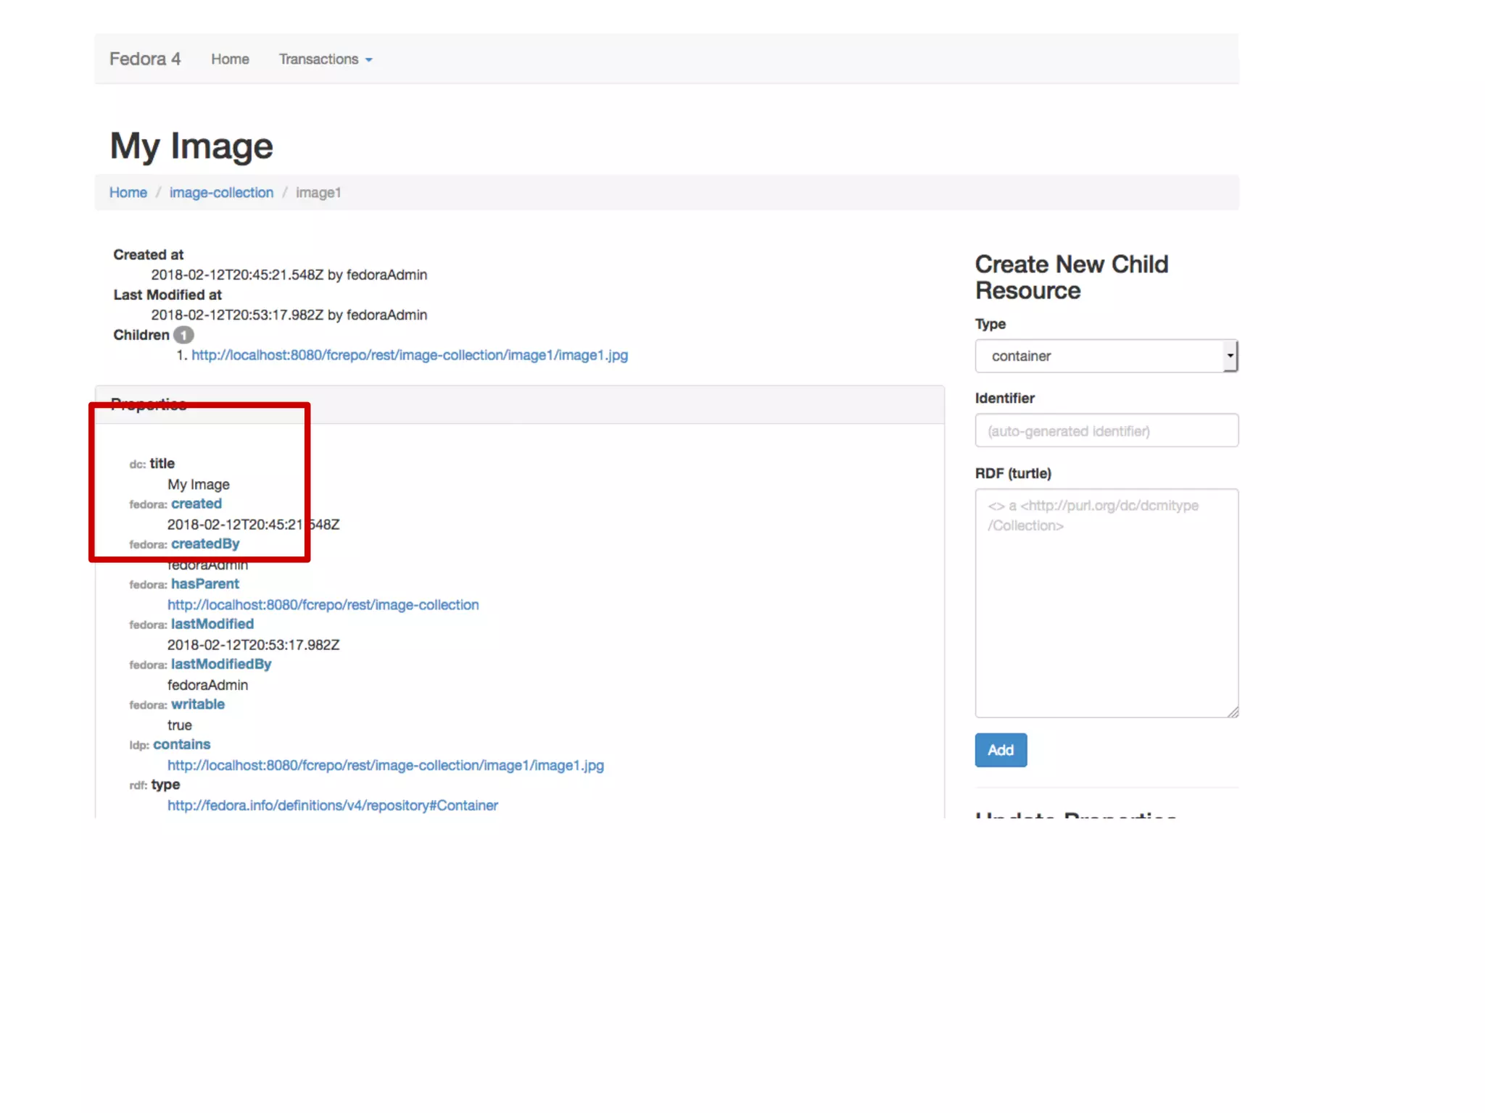Click Home in the breadcrumb trail

click(x=128, y=193)
